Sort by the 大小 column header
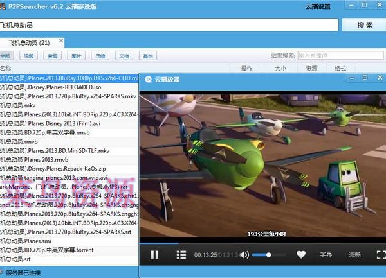386x278 pixels. [x=280, y=68]
